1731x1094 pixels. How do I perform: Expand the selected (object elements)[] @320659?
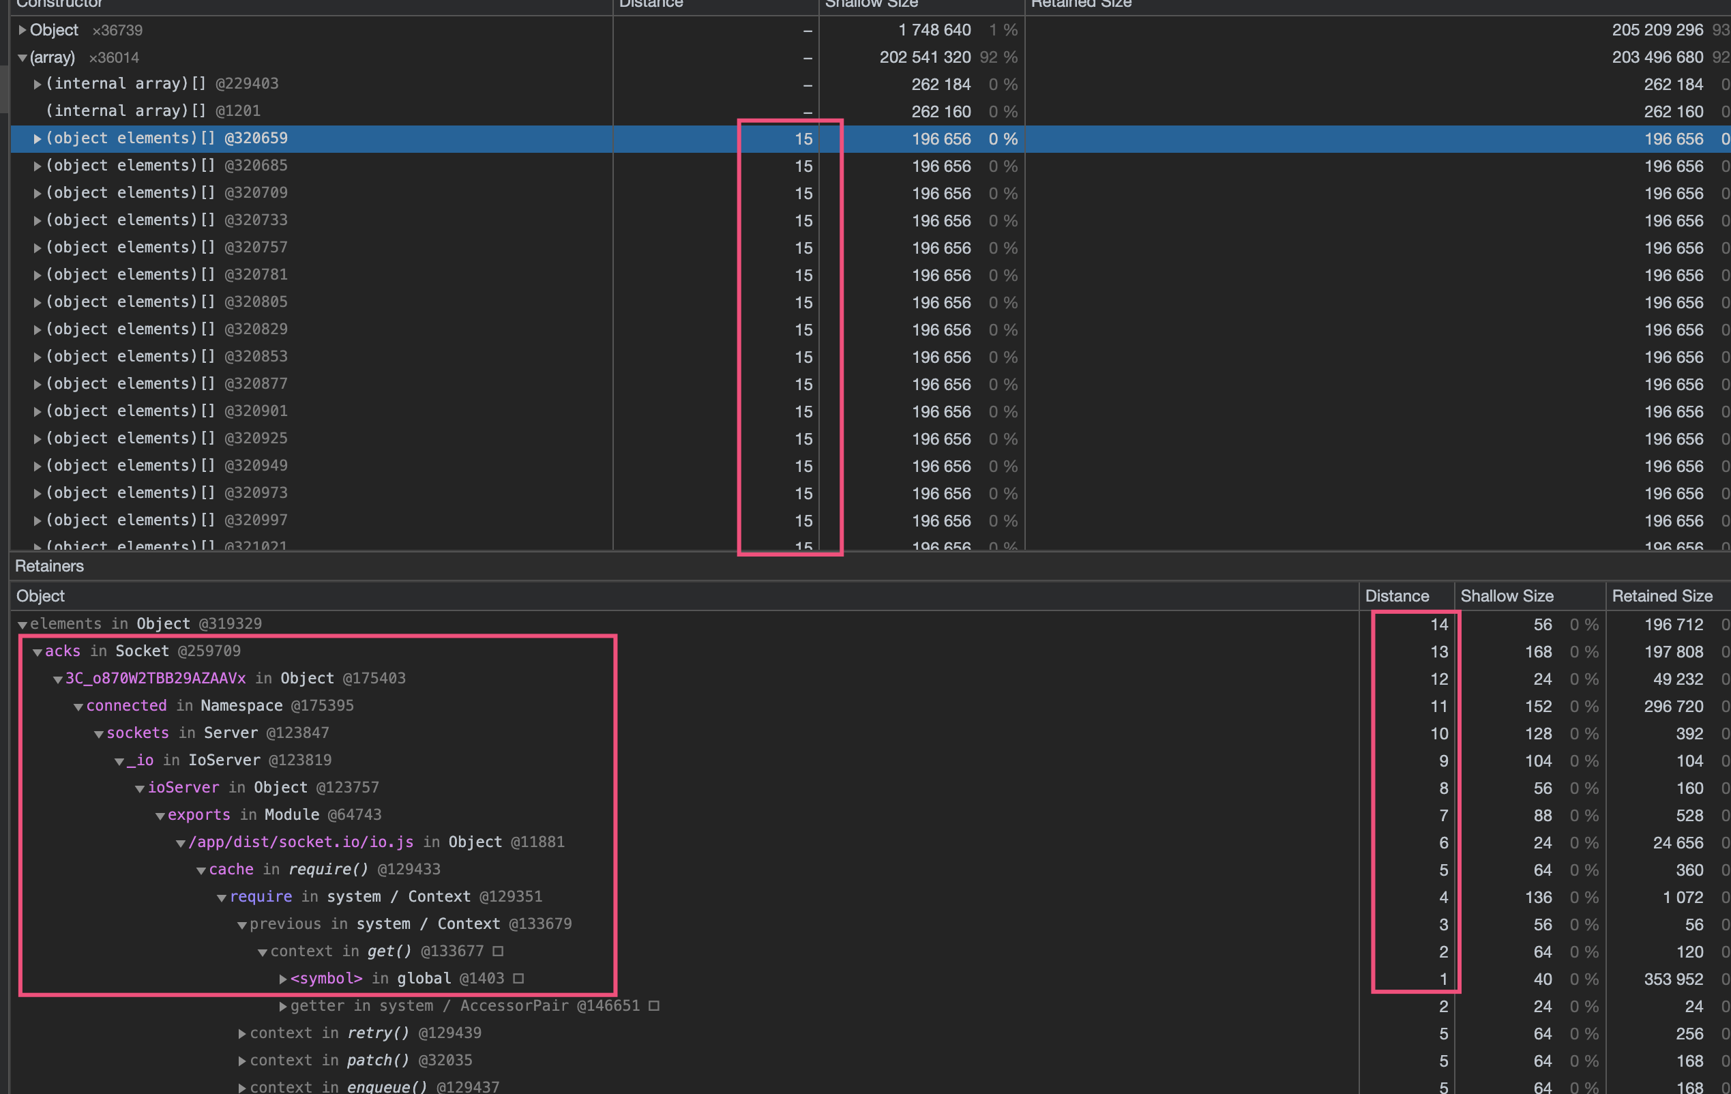tap(38, 138)
